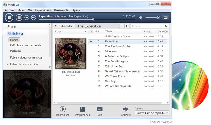Pause playback with the pause button
This screenshot has height=125, width=211.
[x=9, y=17]
